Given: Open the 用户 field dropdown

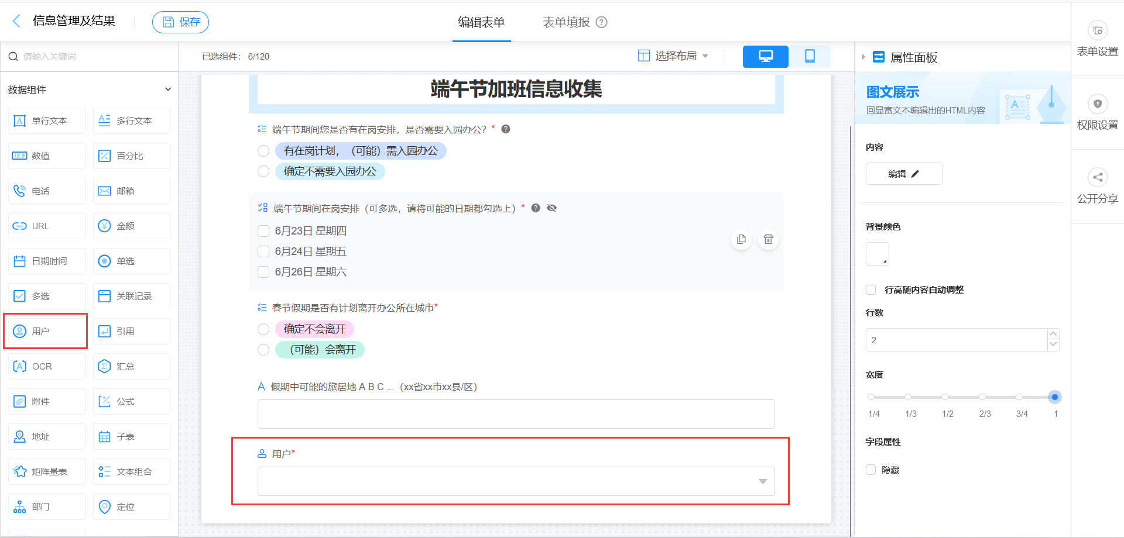Looking at the screenshot, I should click(762, 481).
